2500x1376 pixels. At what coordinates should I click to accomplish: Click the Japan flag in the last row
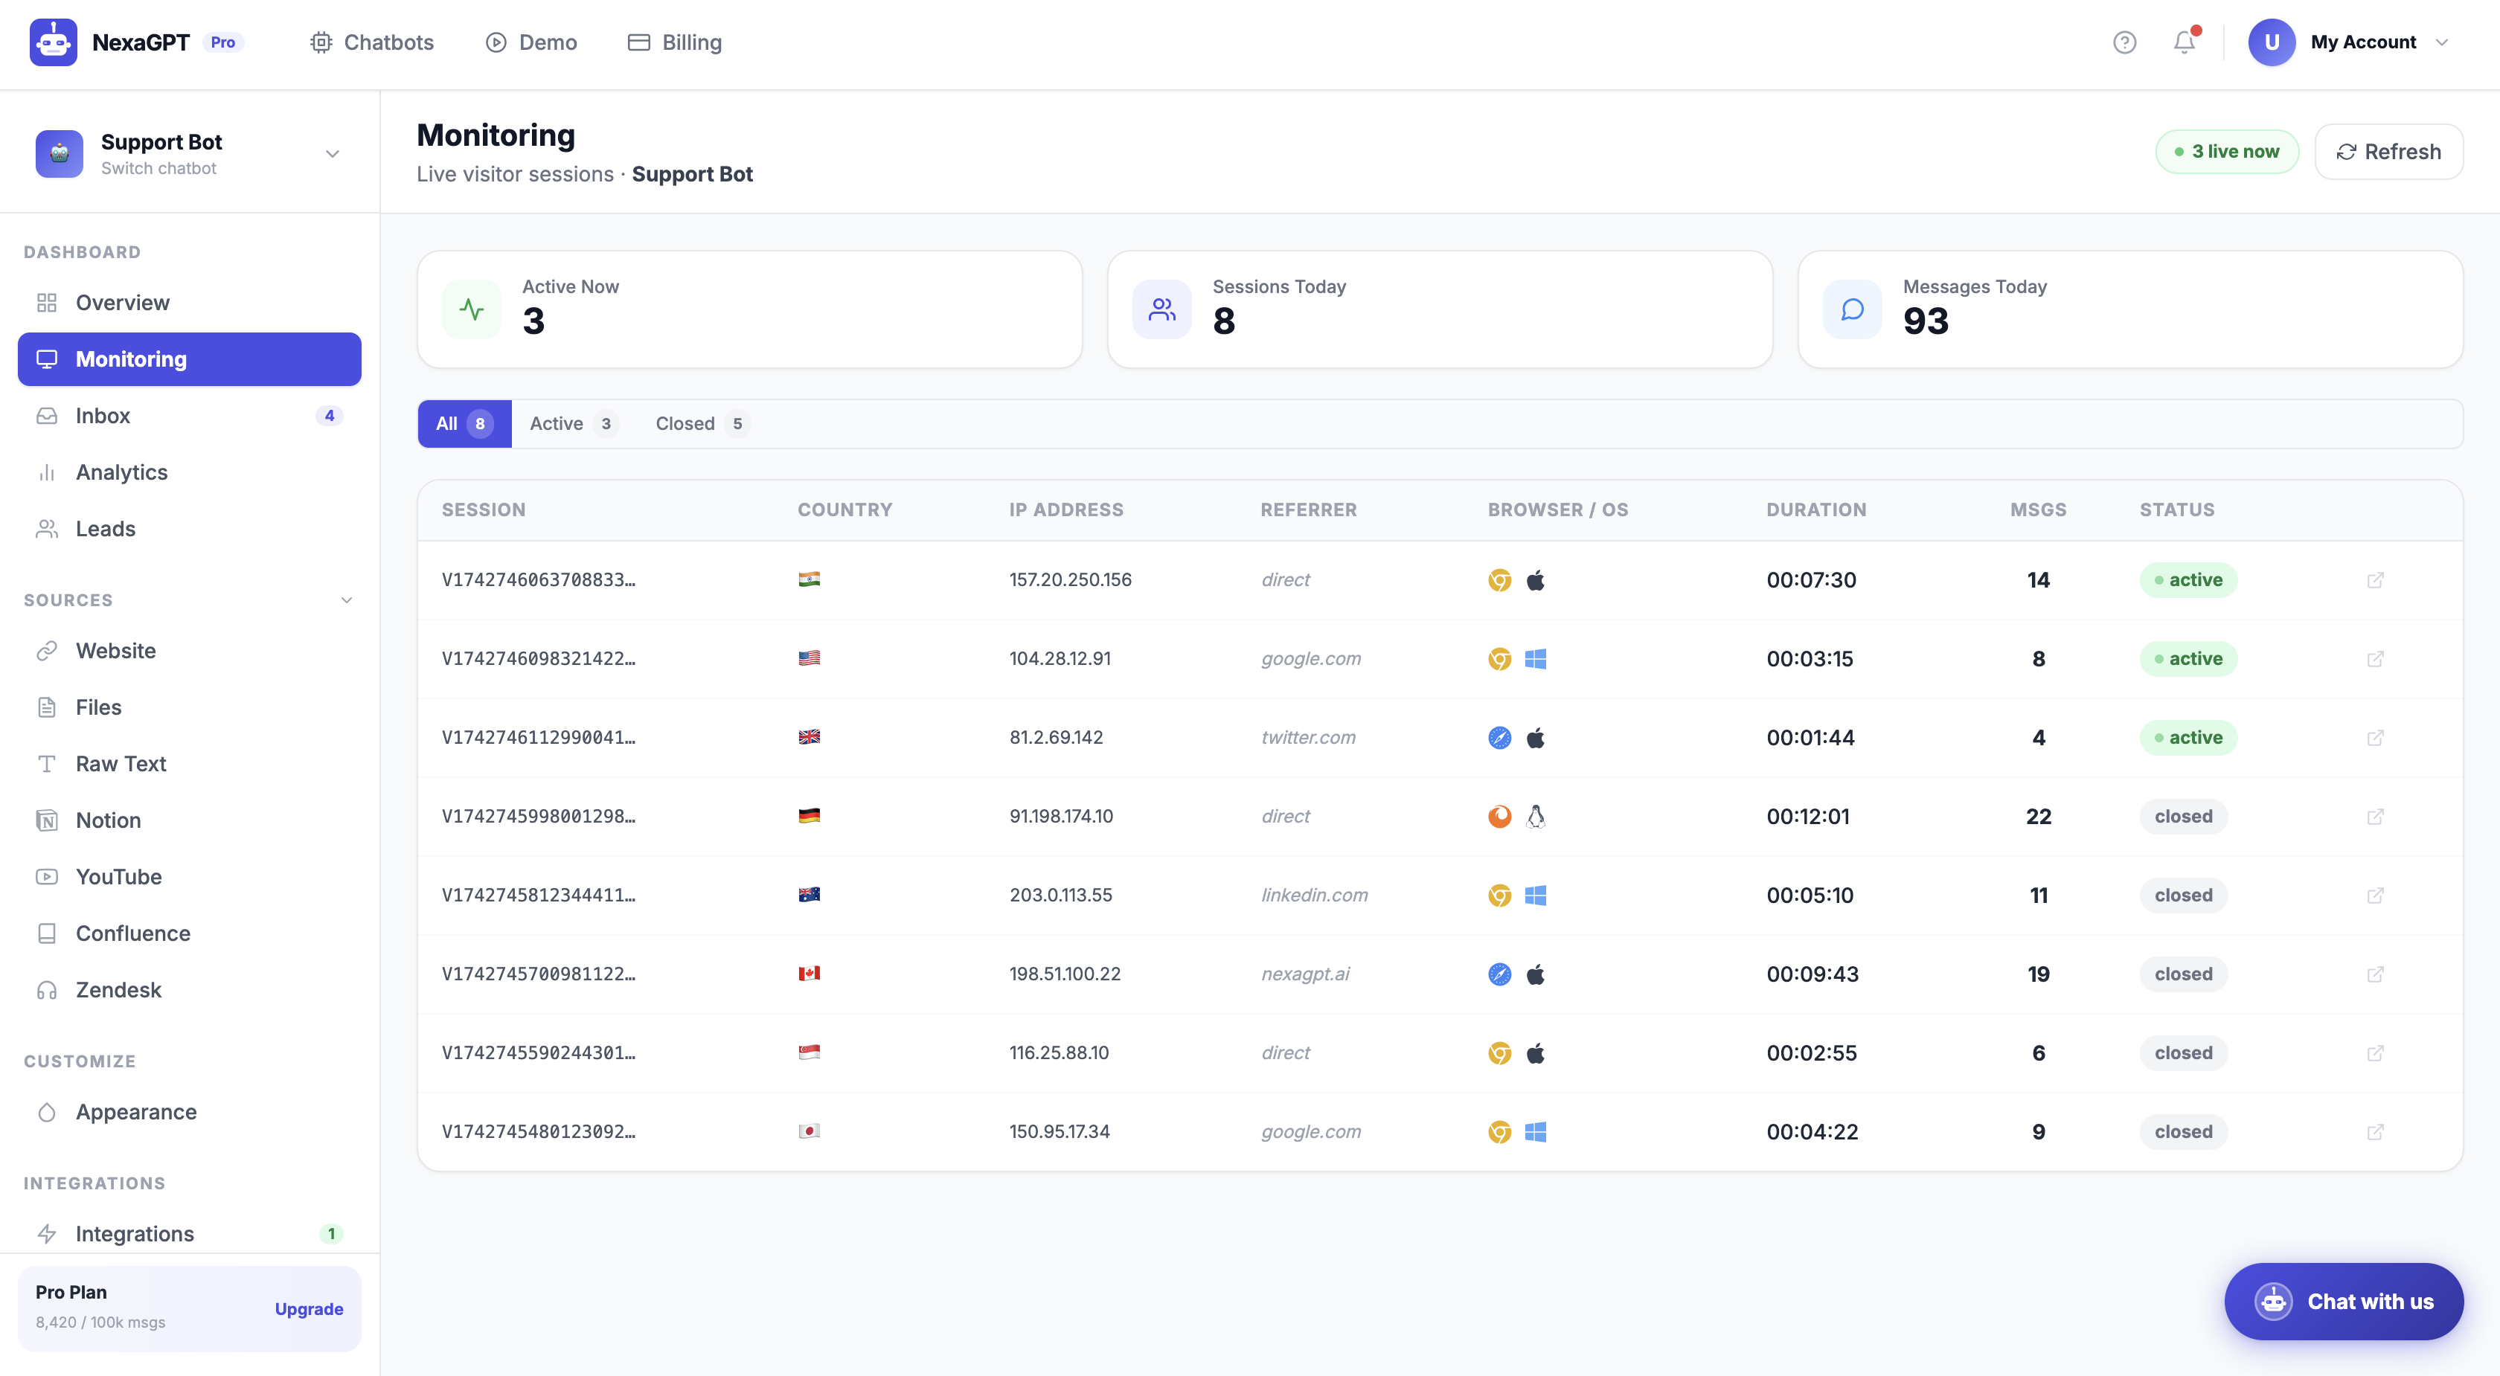tap(810, 1131)
